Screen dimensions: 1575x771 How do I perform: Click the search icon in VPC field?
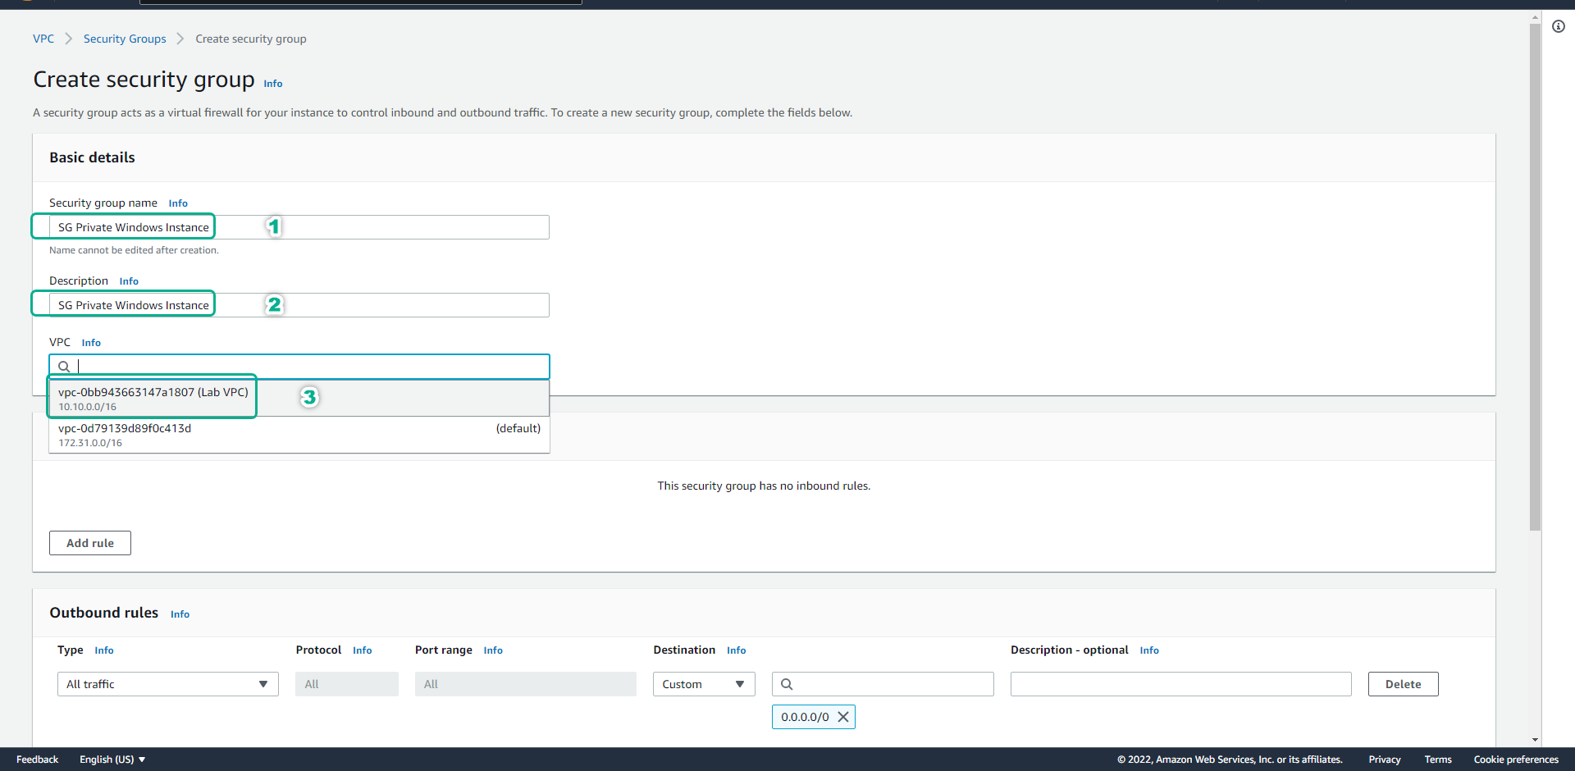64,367
